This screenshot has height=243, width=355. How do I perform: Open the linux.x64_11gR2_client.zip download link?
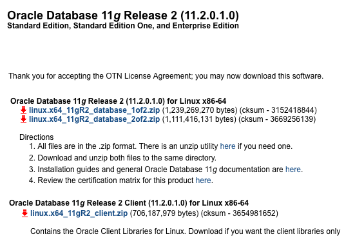(79, 213)
